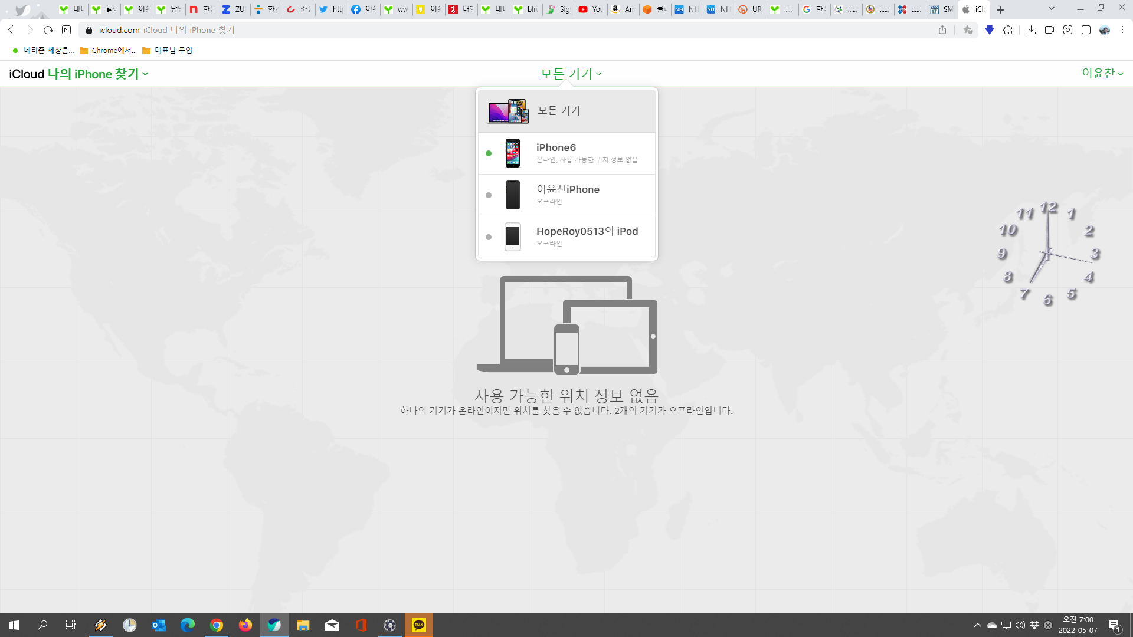Select HopeRoy0513의 iPod device
1133x637 pixels.
click(566, 237)
